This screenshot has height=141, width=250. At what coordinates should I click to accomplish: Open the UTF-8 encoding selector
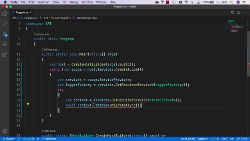[215, 139]
